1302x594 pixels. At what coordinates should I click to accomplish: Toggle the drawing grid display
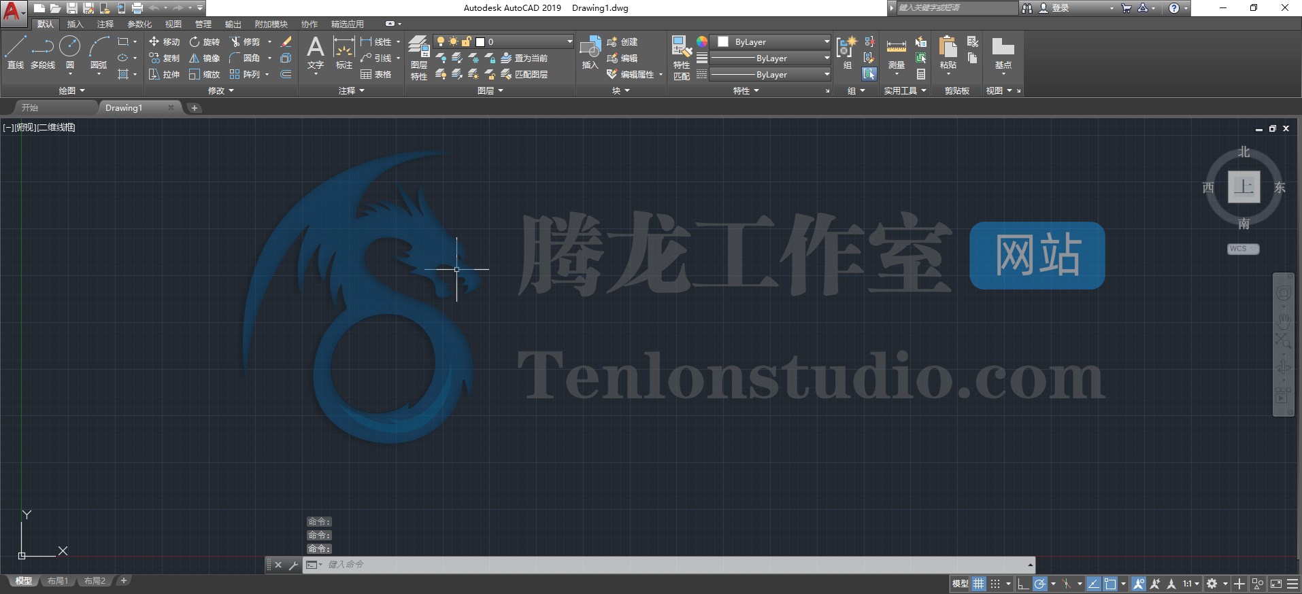click(978, 584)
